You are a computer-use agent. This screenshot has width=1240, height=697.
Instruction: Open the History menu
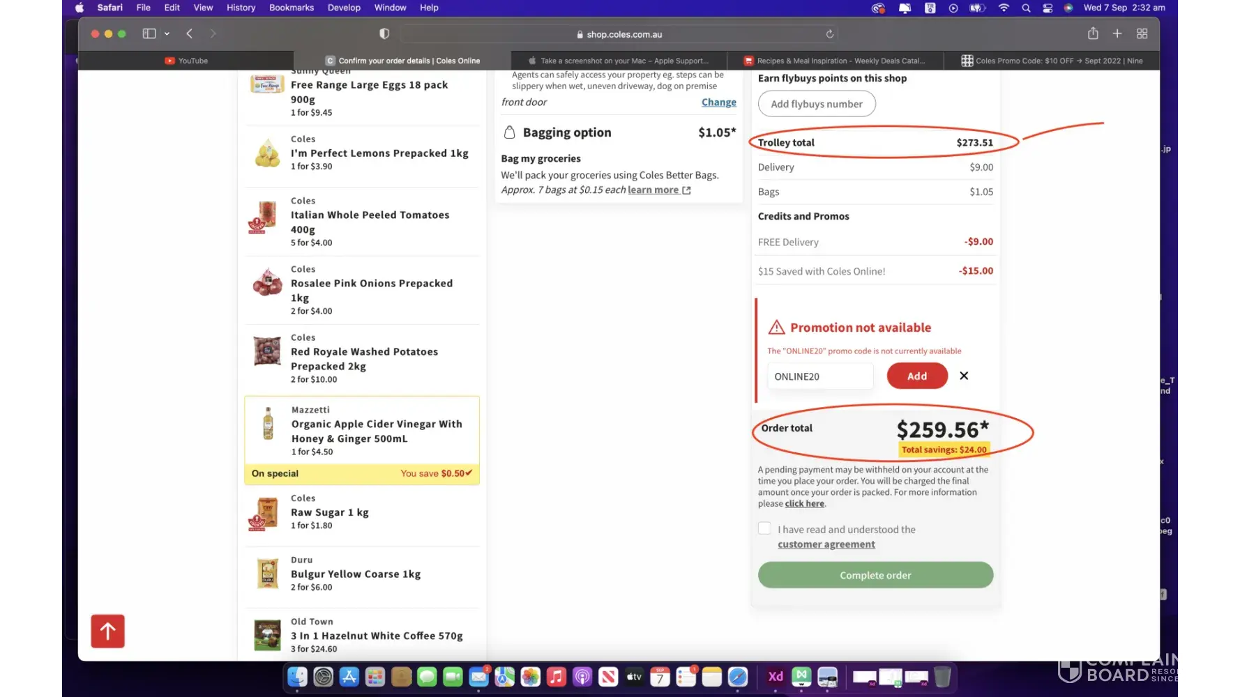pos(241,8)
